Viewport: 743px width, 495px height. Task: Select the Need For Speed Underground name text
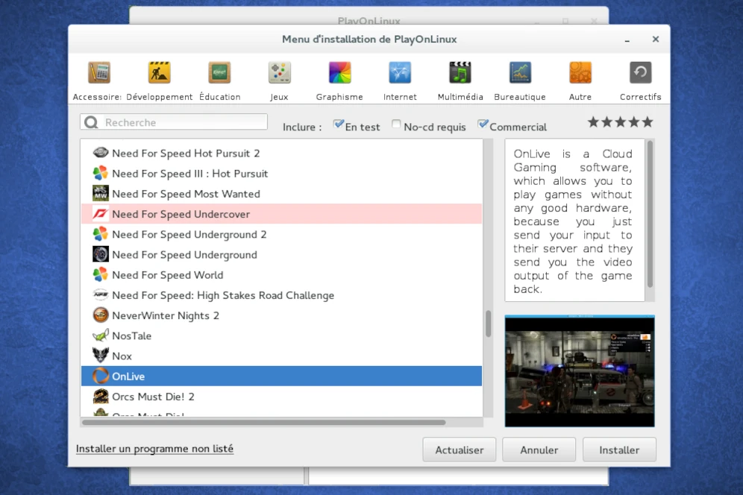(x=184, y=254)
